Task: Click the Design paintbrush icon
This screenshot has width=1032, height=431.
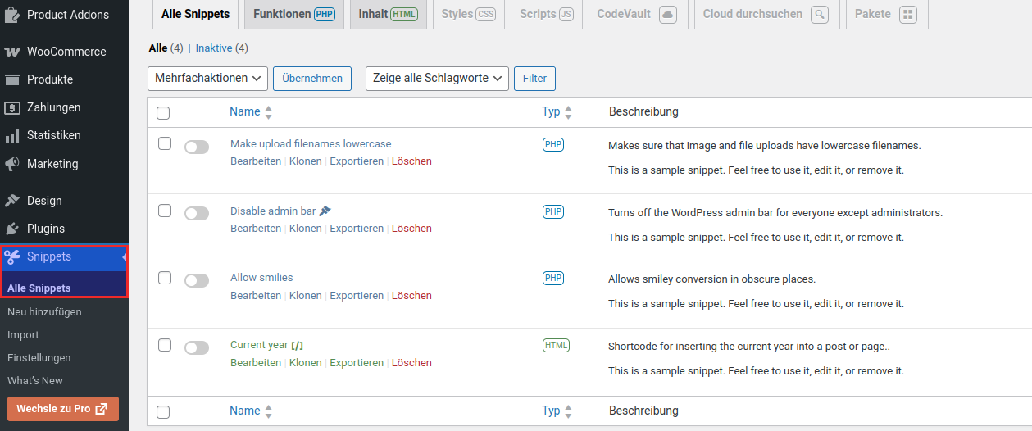Action: pos(12,201)
